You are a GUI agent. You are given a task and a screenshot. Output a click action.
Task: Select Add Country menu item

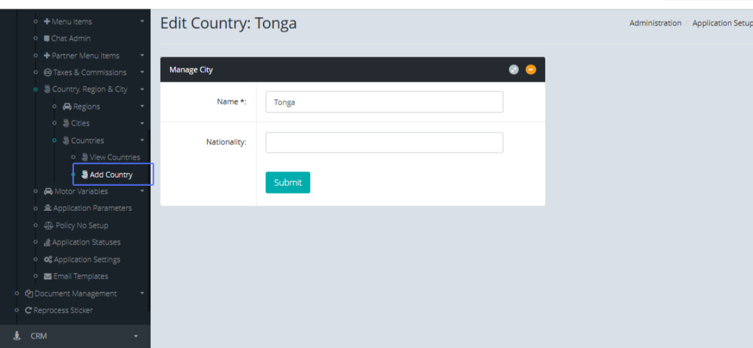coord(111,175)
